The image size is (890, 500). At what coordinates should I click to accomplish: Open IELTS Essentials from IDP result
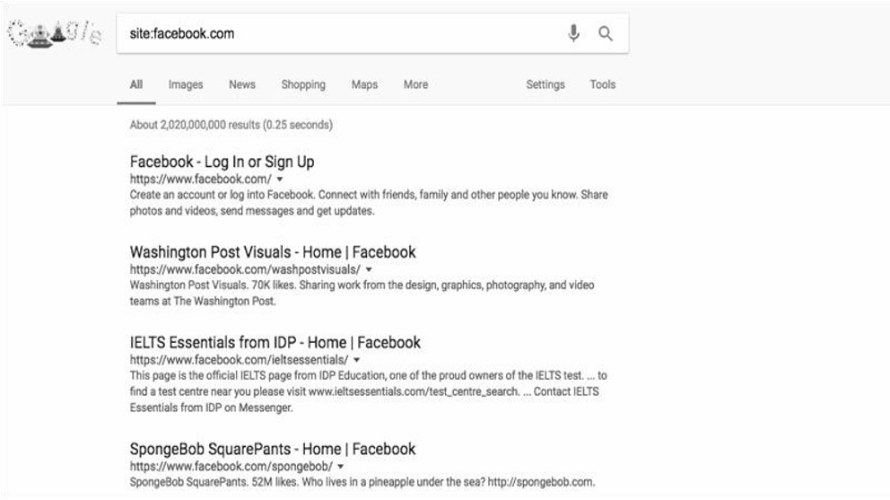coord(275,343)
